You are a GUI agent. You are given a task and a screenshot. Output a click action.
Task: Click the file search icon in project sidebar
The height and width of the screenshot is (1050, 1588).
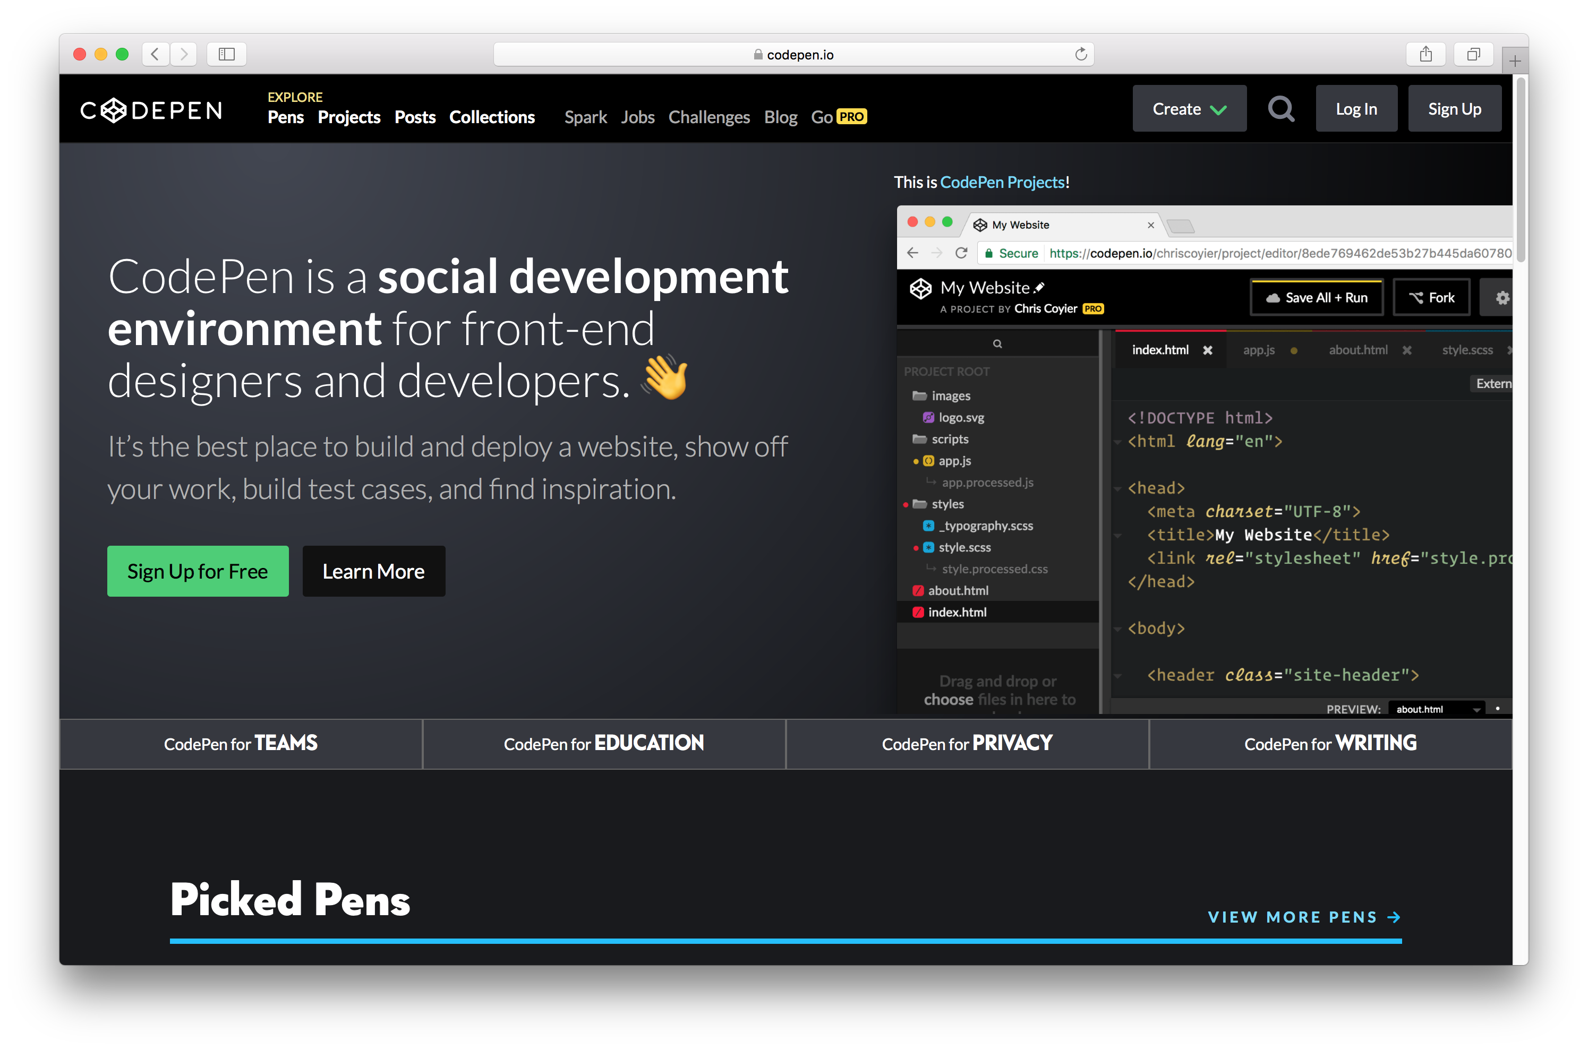[997, 344]
